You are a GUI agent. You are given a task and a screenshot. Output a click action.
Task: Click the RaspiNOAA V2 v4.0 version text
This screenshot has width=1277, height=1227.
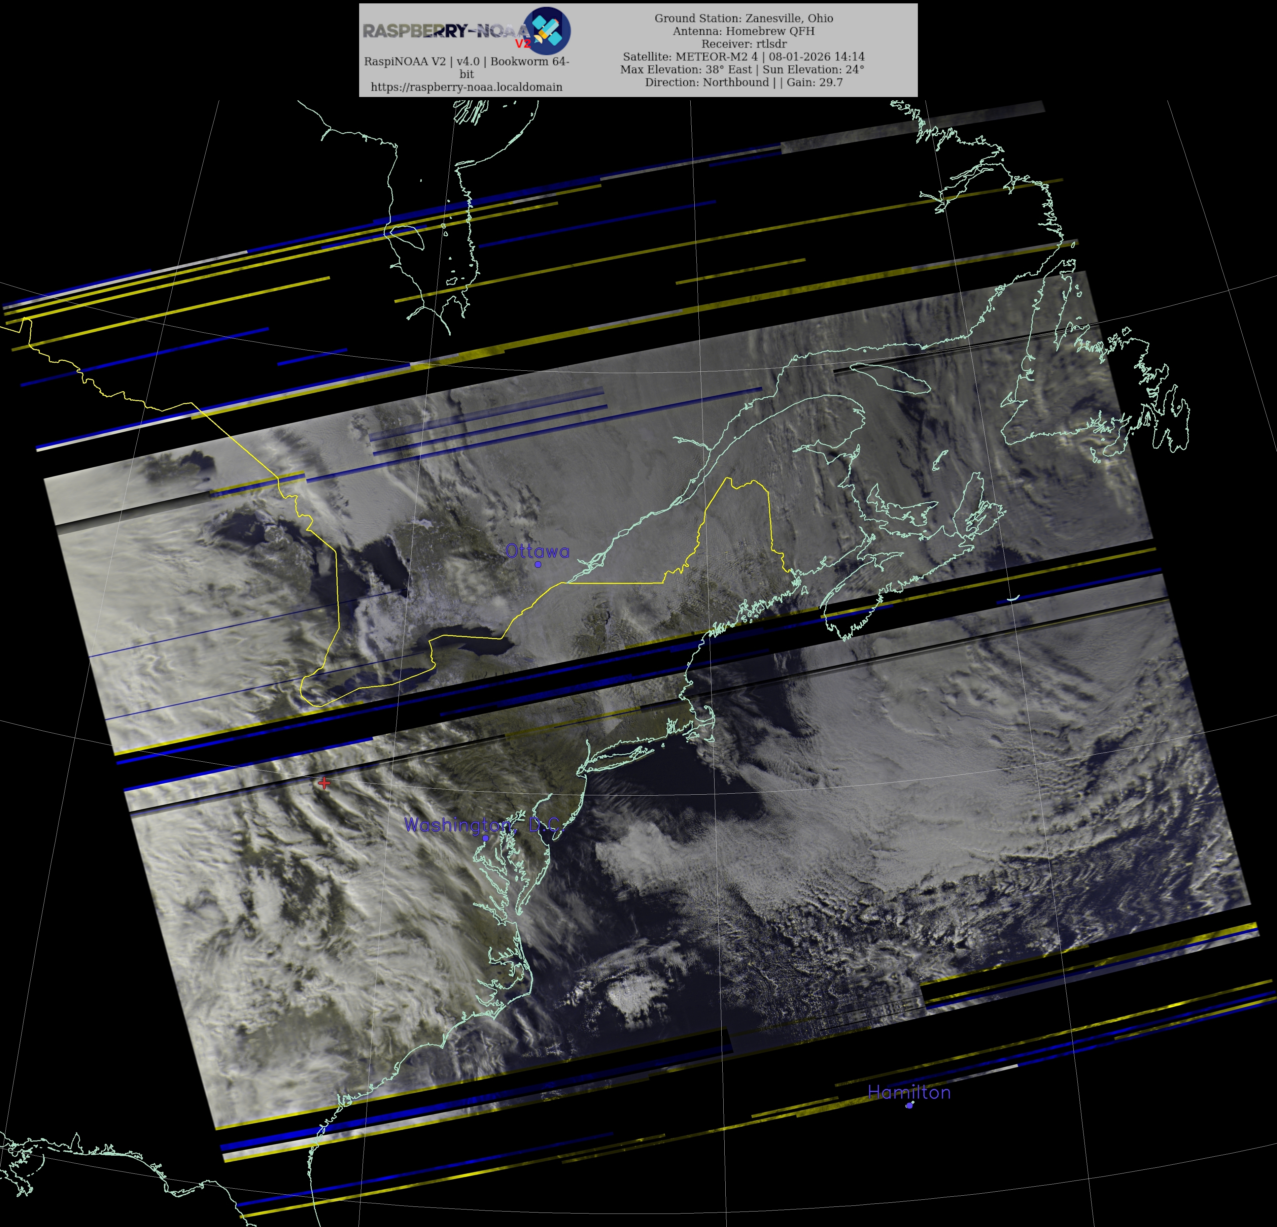click(467, 61)
